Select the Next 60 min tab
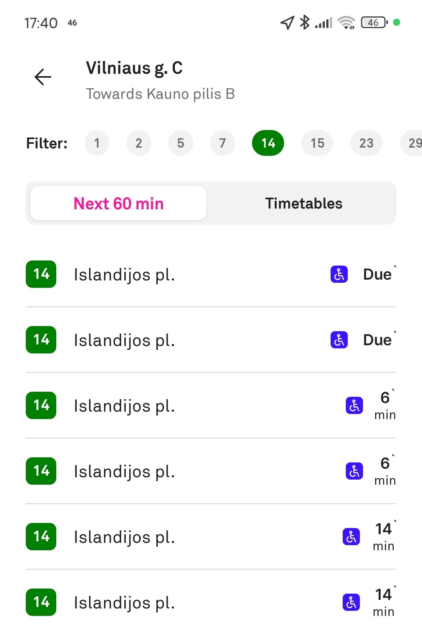The image size is (422, 628). (118, 203)
